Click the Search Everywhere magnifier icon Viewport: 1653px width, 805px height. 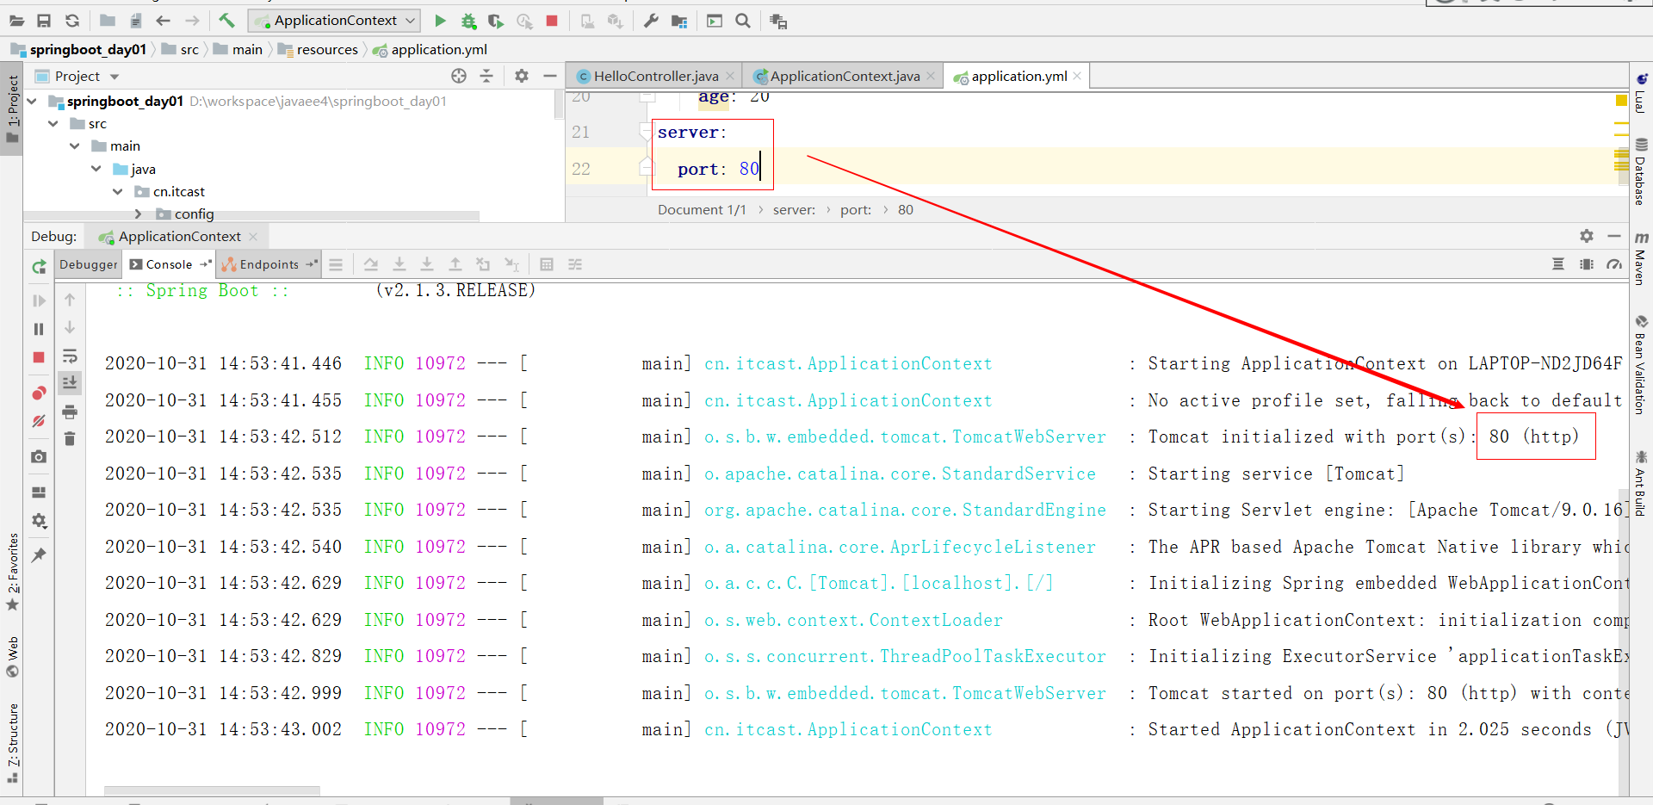[743, 21]
